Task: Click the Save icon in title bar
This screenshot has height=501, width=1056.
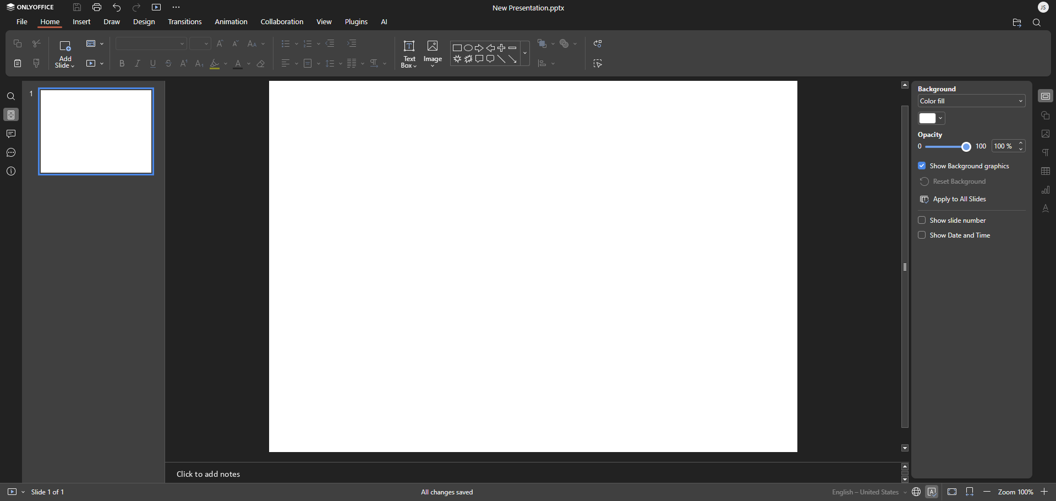Action: (77, 7)
